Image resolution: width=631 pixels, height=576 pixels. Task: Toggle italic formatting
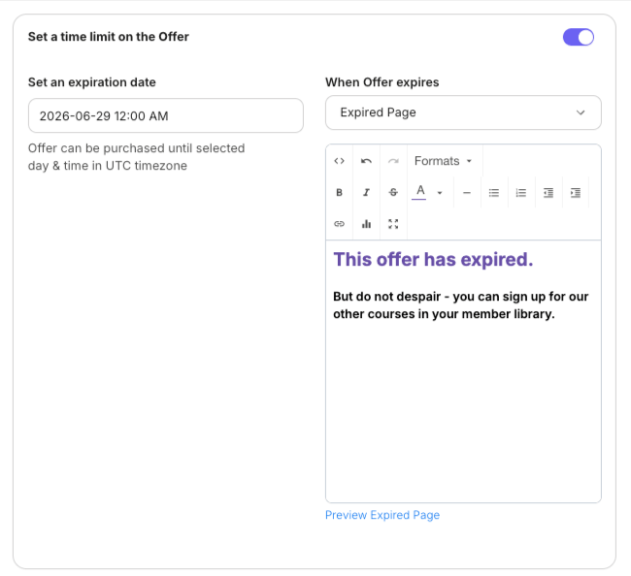[366, 192]
